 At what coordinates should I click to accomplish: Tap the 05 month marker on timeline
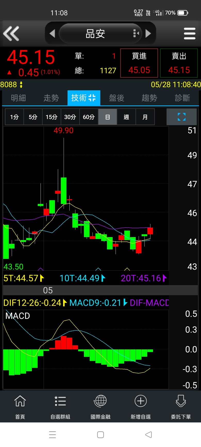(48, 290)
